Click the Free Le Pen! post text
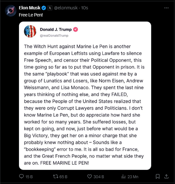This screenshot has width=175, height=184. click(31, 15)
